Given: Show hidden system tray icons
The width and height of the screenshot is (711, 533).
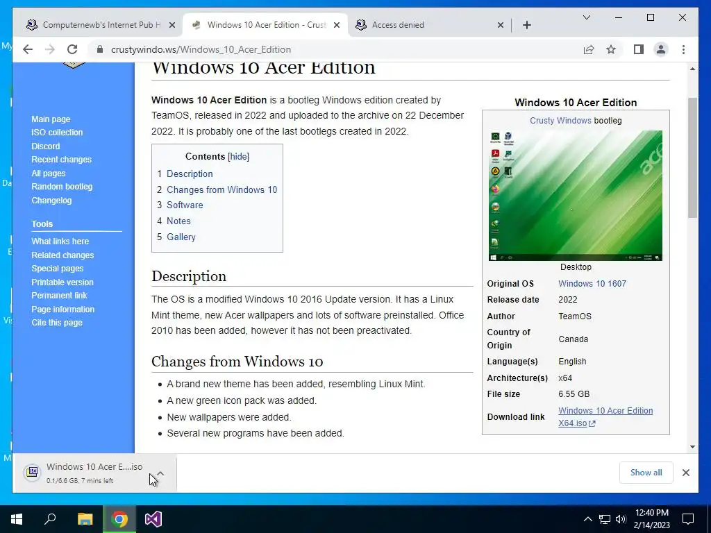Looking at the screenshot, I should pos(587,519).
